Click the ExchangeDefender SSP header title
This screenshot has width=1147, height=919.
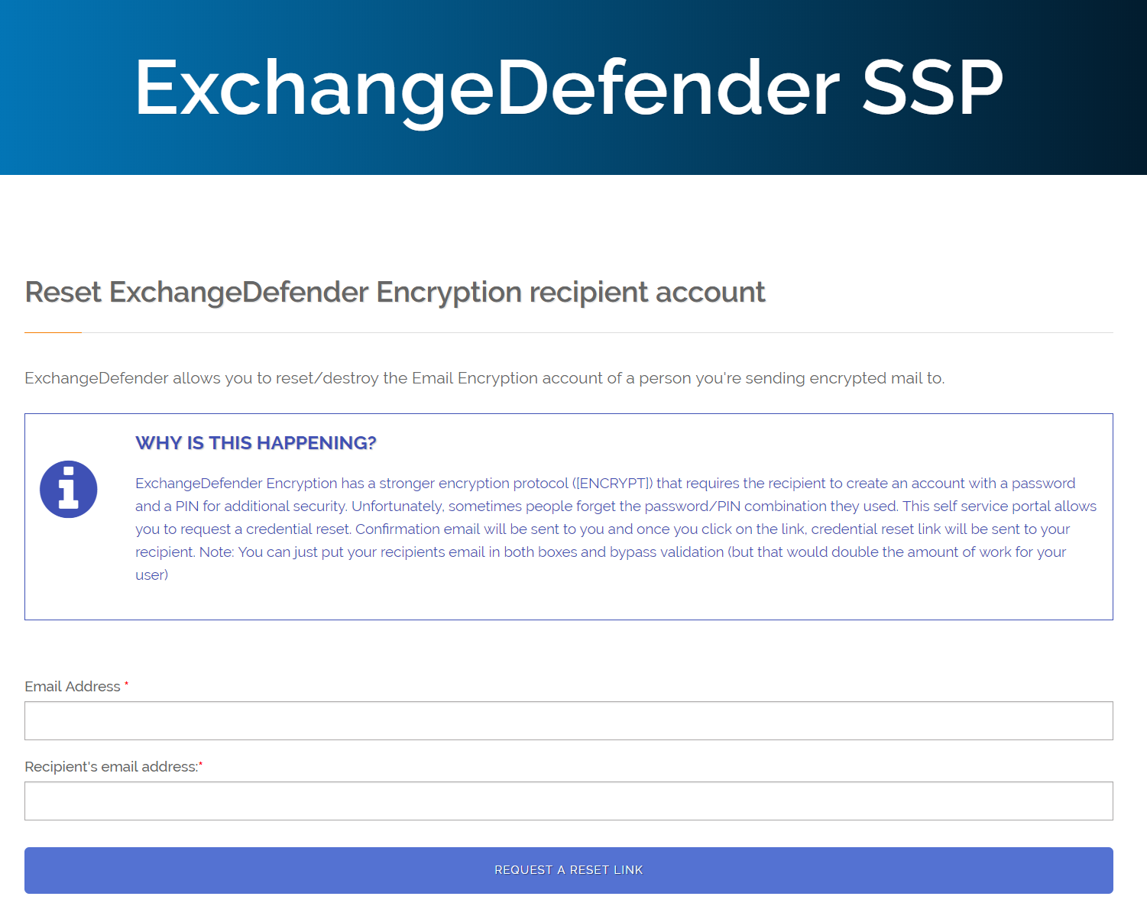pos(569,89)
